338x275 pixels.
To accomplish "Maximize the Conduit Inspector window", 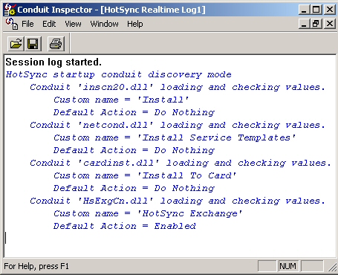I will [x=316, y=10].
